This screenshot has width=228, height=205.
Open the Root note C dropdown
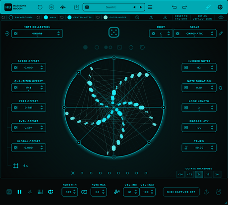[161, 34]
